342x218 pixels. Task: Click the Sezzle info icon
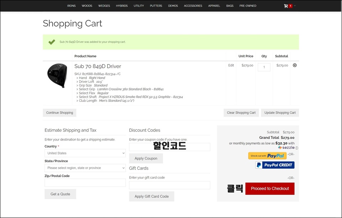point(297,148)
